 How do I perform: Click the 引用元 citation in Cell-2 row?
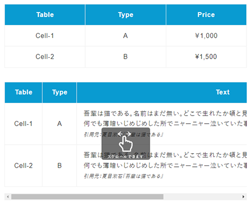point(123,176)
